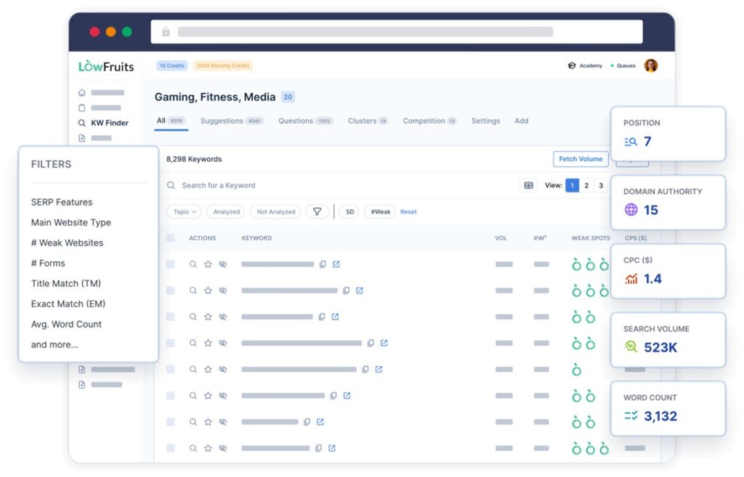This screenshot has height=477, width=744.
Task: Expand the SERP Features filter
Action: pyautogui.click(x=62, y=202)
